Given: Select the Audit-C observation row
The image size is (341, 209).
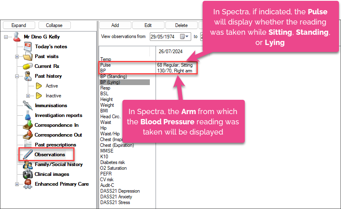Looking at the screenshot, I should (x=107, y=185).
